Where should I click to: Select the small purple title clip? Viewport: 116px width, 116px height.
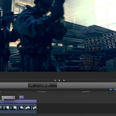click(22, 97)
